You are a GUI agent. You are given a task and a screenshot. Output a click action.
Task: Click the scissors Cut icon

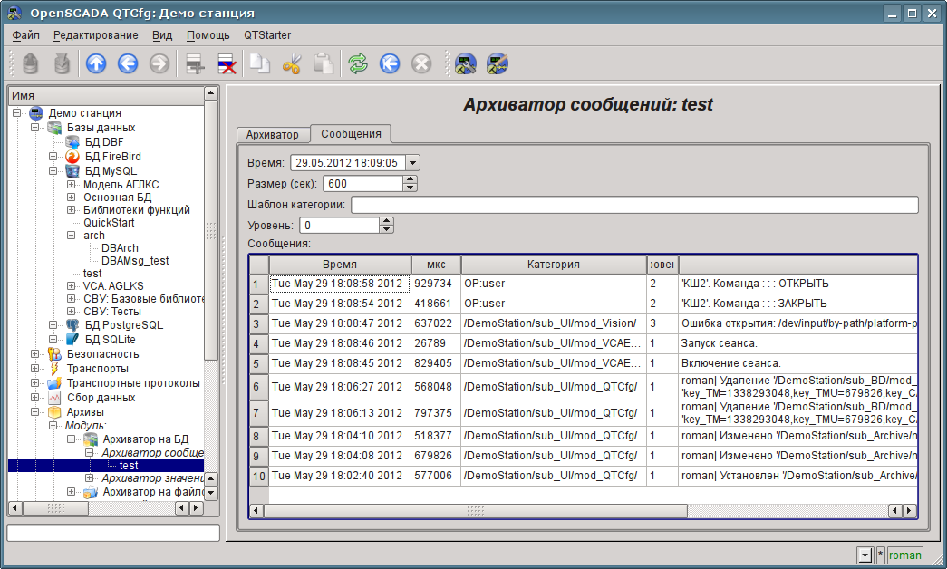click(x=292, y=63)
